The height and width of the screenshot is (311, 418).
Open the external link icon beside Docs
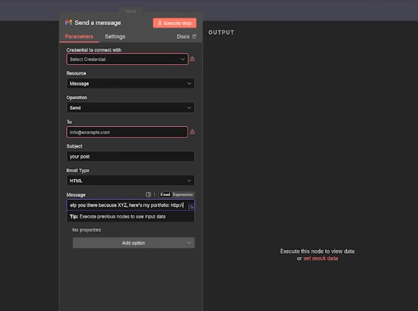[194, 36]
